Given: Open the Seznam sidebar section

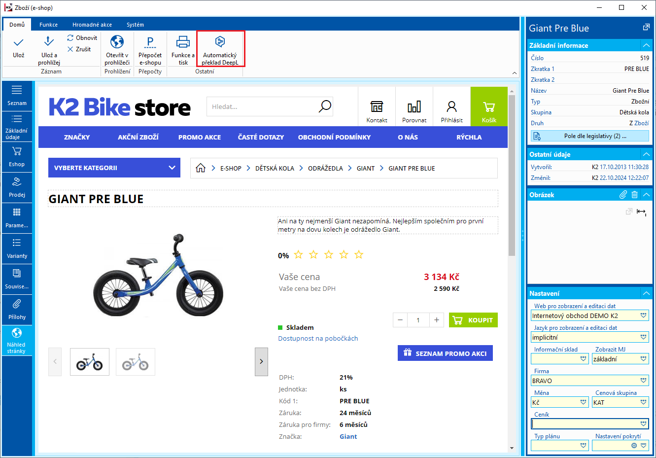Looking at the screenshot, I should 17,96.
